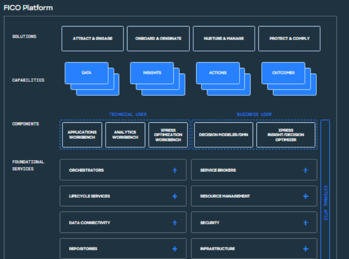Open the Analytics Workbench component

click(x=125, y=135)
